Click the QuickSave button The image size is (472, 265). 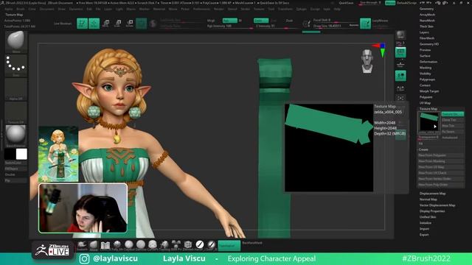tap(346, 3)
